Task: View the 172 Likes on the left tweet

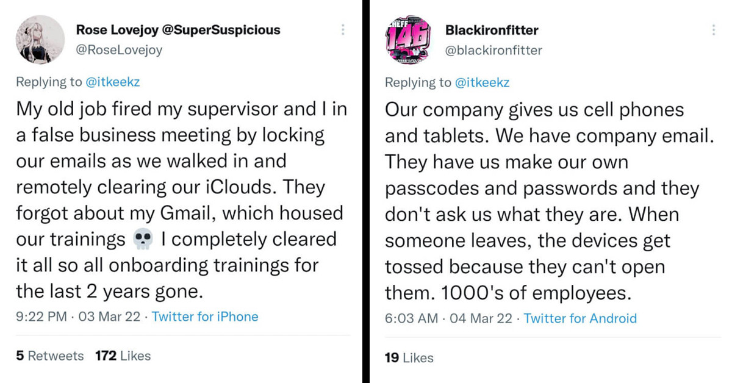Action: (123, 356)
